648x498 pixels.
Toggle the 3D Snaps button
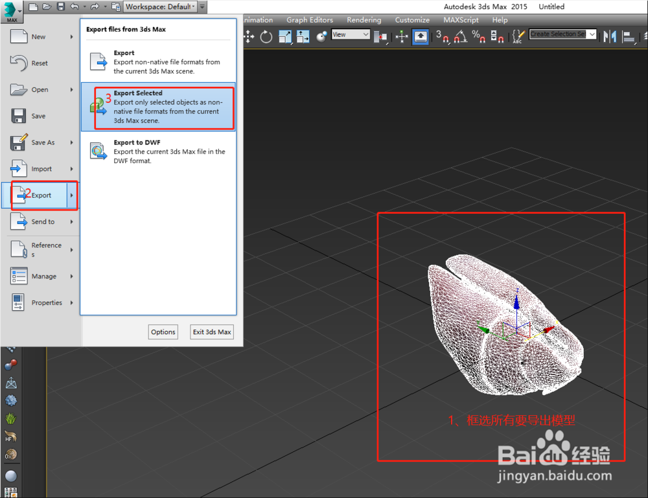[442, 37]
